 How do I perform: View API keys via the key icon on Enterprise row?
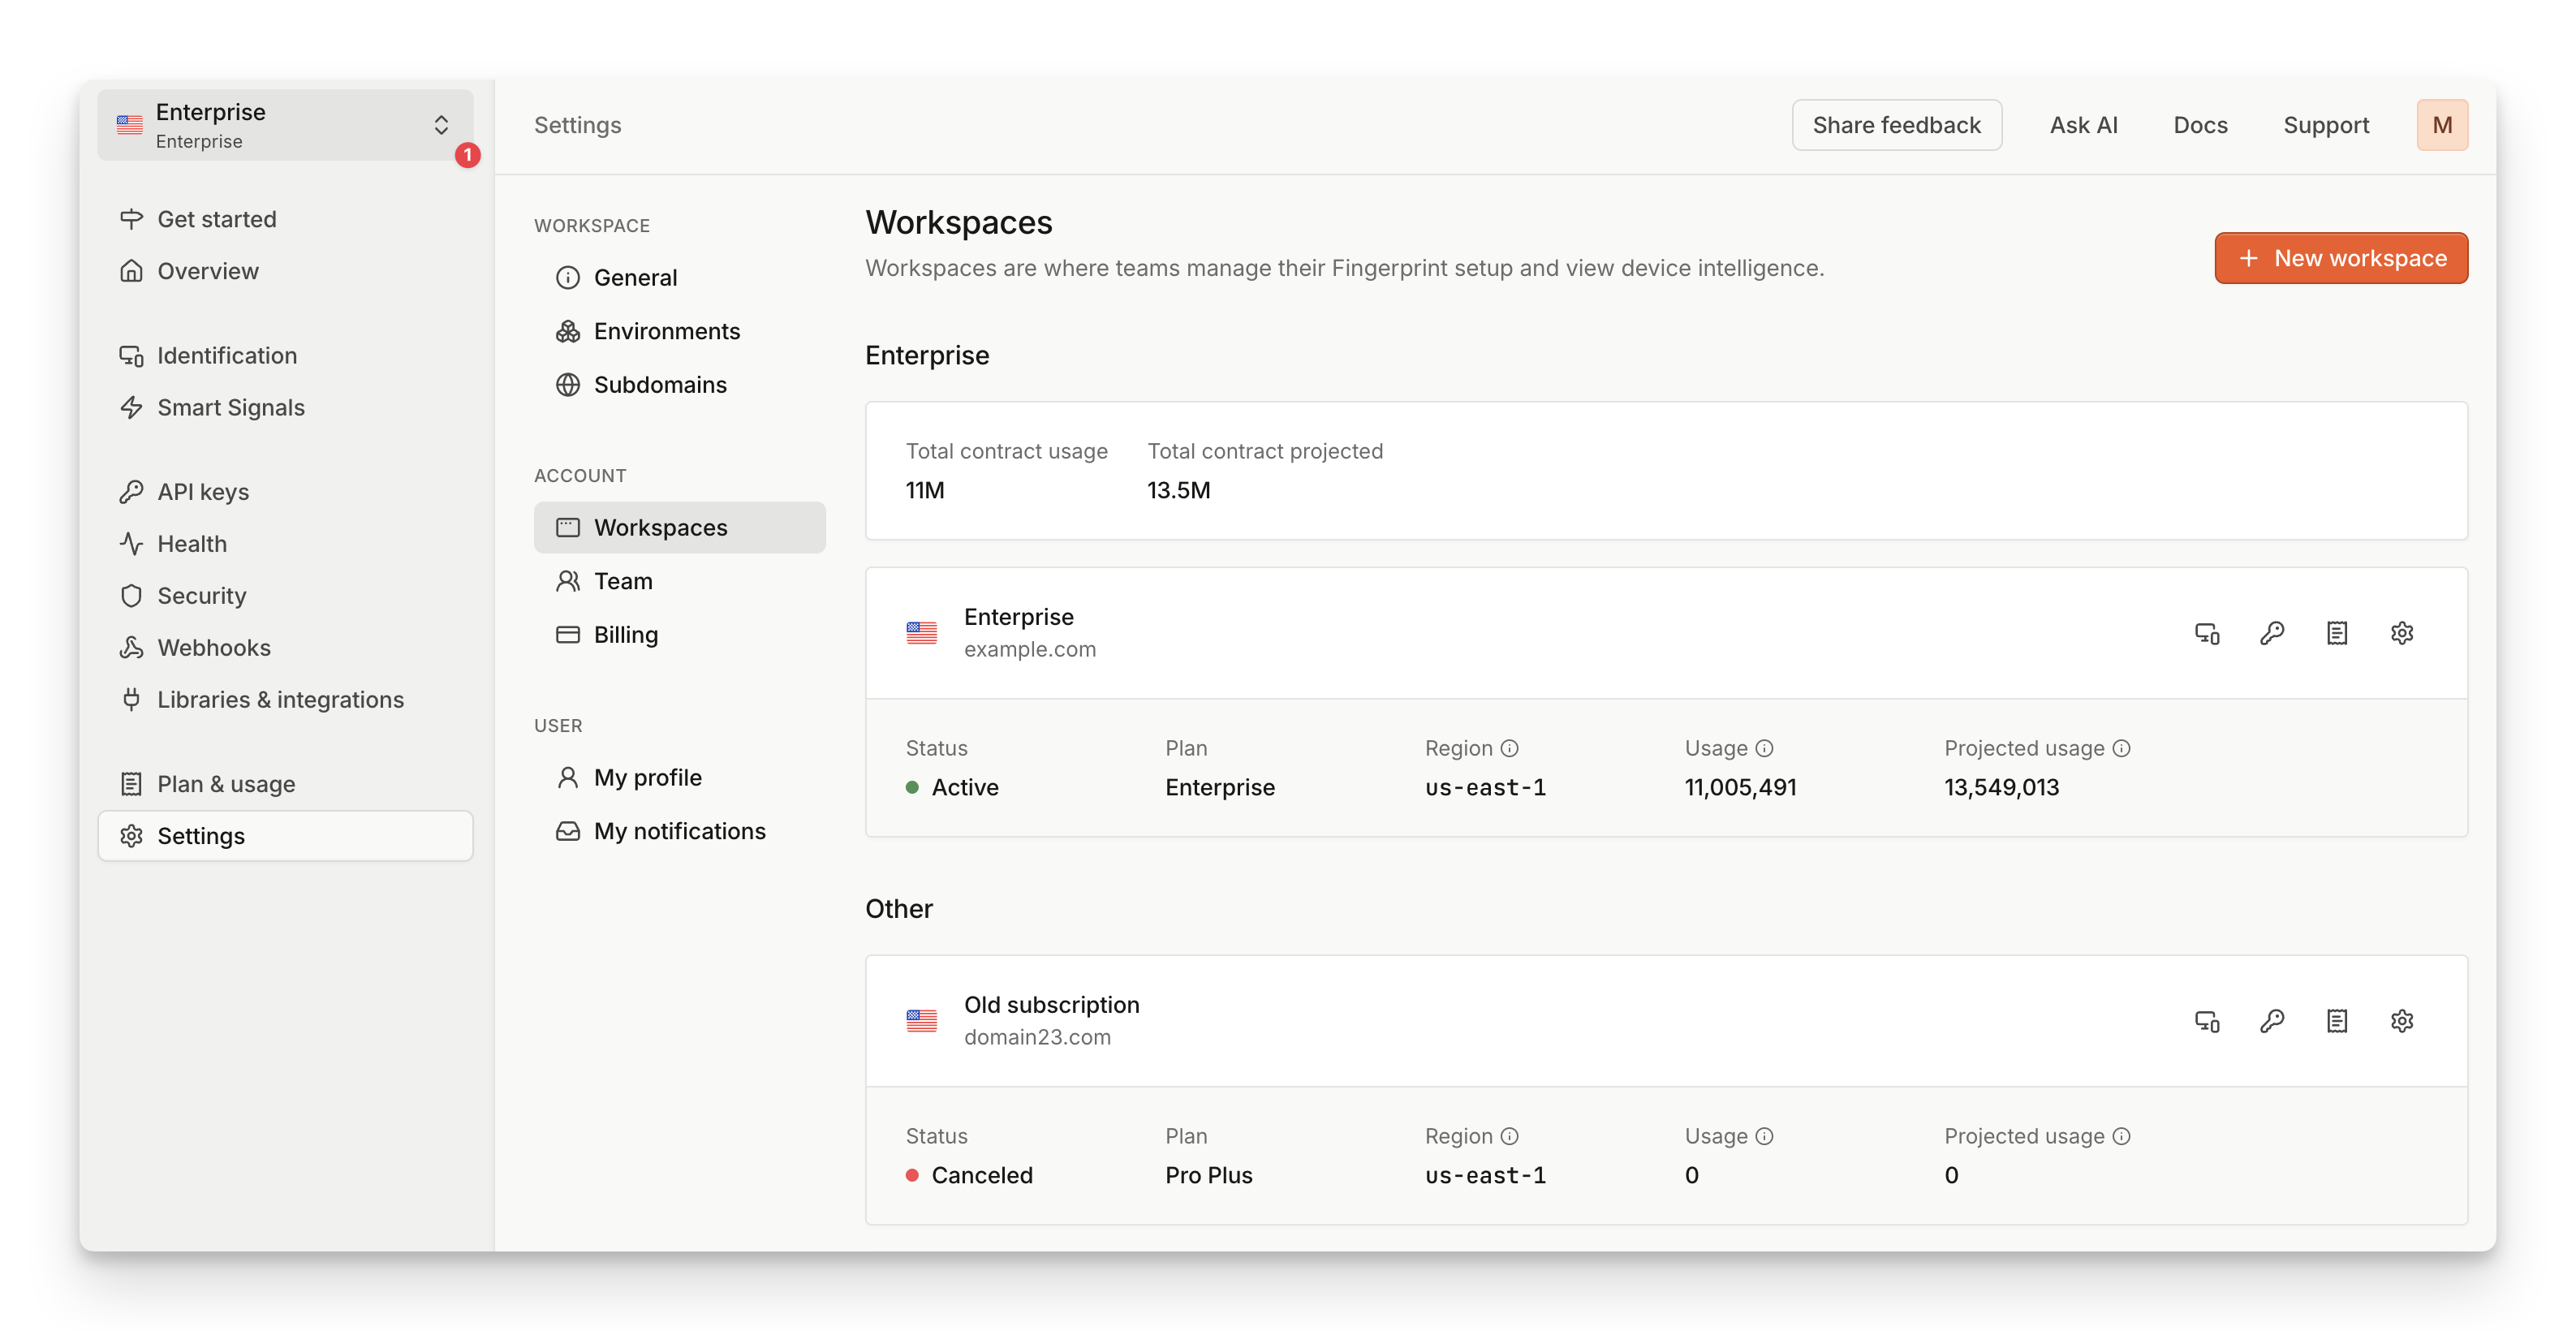(2271, 633)
